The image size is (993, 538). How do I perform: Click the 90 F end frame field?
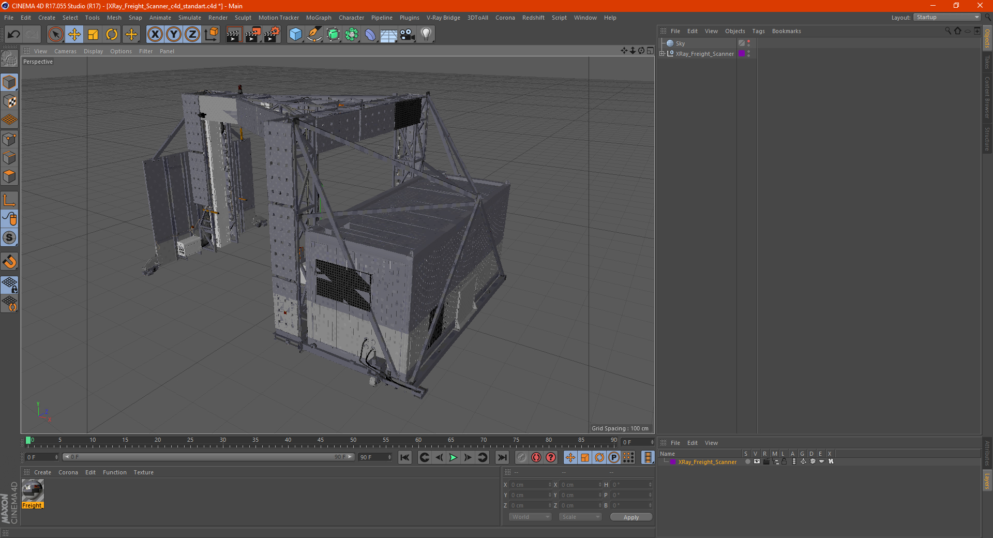(x=375, y=457)
